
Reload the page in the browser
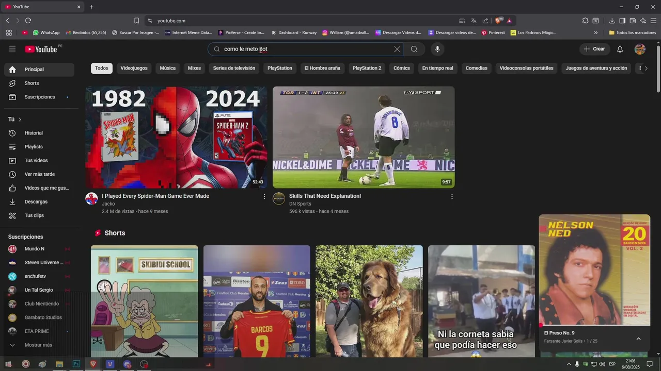[x=28, y=21]
